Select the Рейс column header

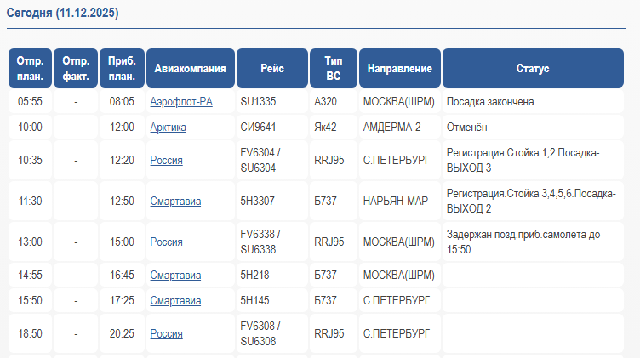click(272, 69)
